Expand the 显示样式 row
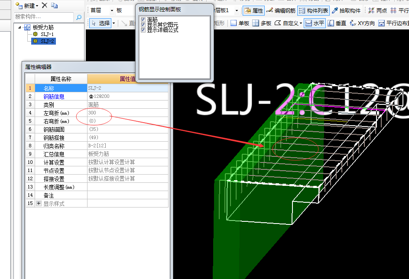Viewport: 409px width, 279px height. point(39,203)
